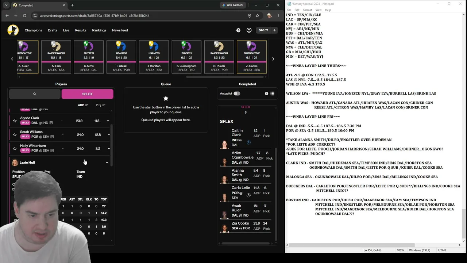Toggle the dark/light theme icon
Viewport: 467px width, 263px height.
[x=238, y=30]
